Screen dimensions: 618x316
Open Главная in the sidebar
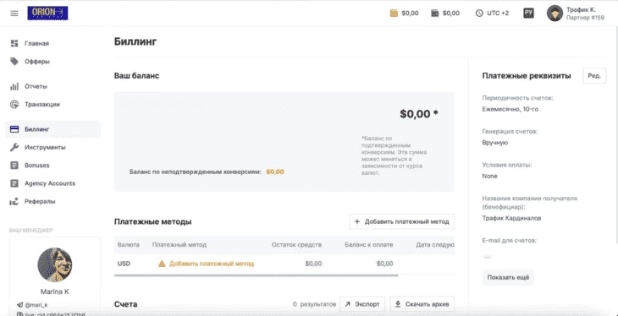[36, 43]
